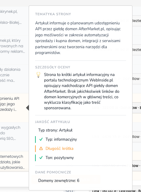The width and height of the screenshot is (141, 192).
Task: Click the JAKOŚĆ ARTYKUŁU heading
Action: [x=52, y=122]
